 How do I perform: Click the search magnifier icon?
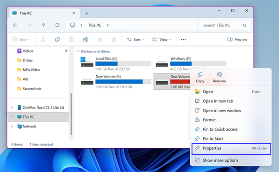(245, 26)
